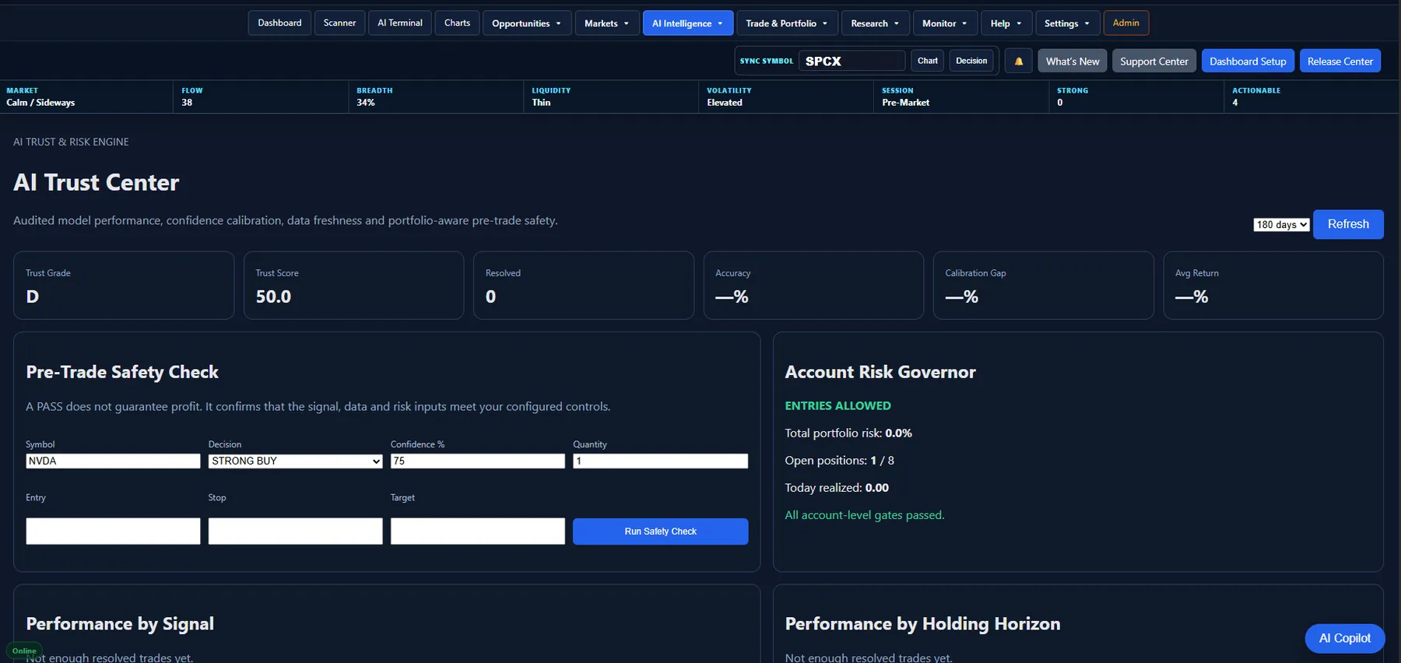Expand the Trade & Portfolio menu
Screen dimensions: 1401x663
(x=787, y=23)
